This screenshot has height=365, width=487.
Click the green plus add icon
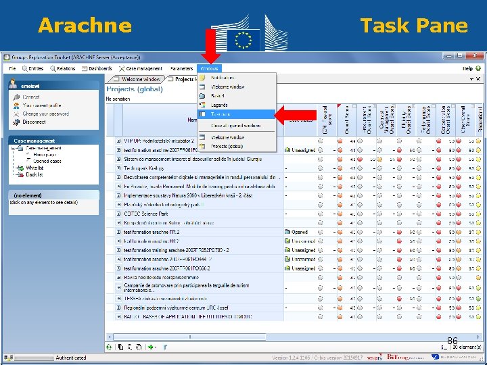coord(150,347)
